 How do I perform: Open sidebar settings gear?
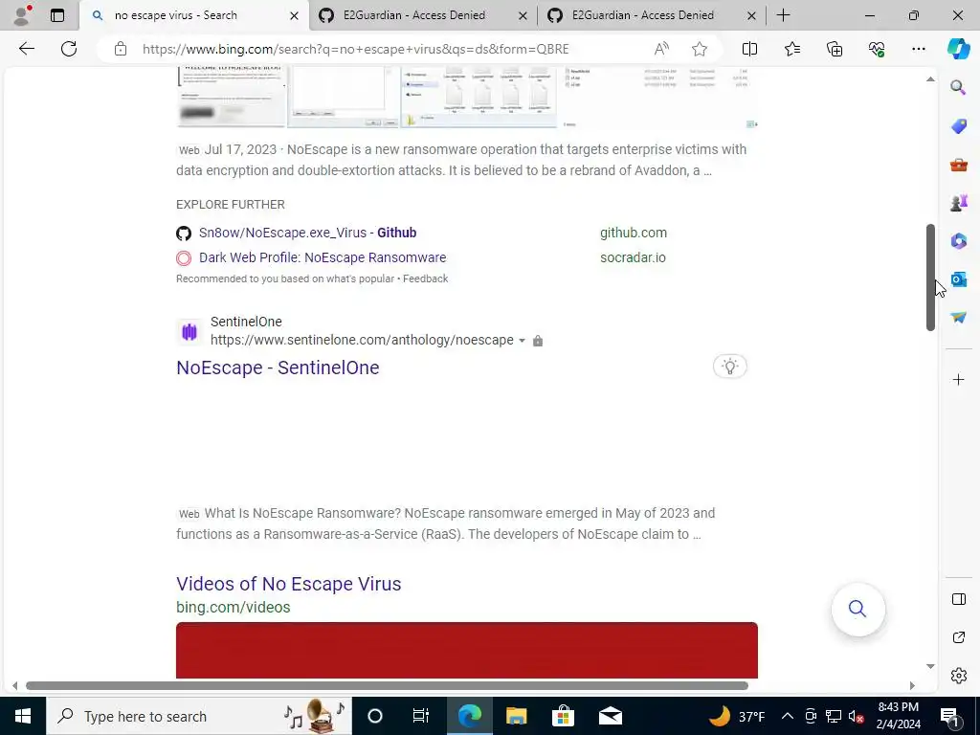(x=958, y=676)
